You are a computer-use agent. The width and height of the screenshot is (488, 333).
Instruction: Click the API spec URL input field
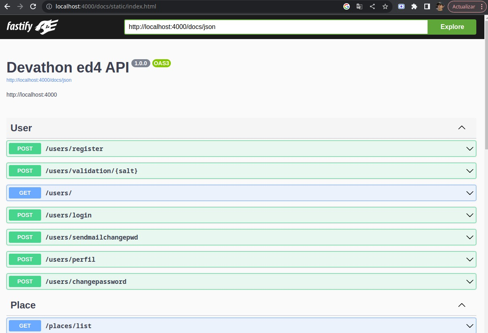[x=276, y=27]
